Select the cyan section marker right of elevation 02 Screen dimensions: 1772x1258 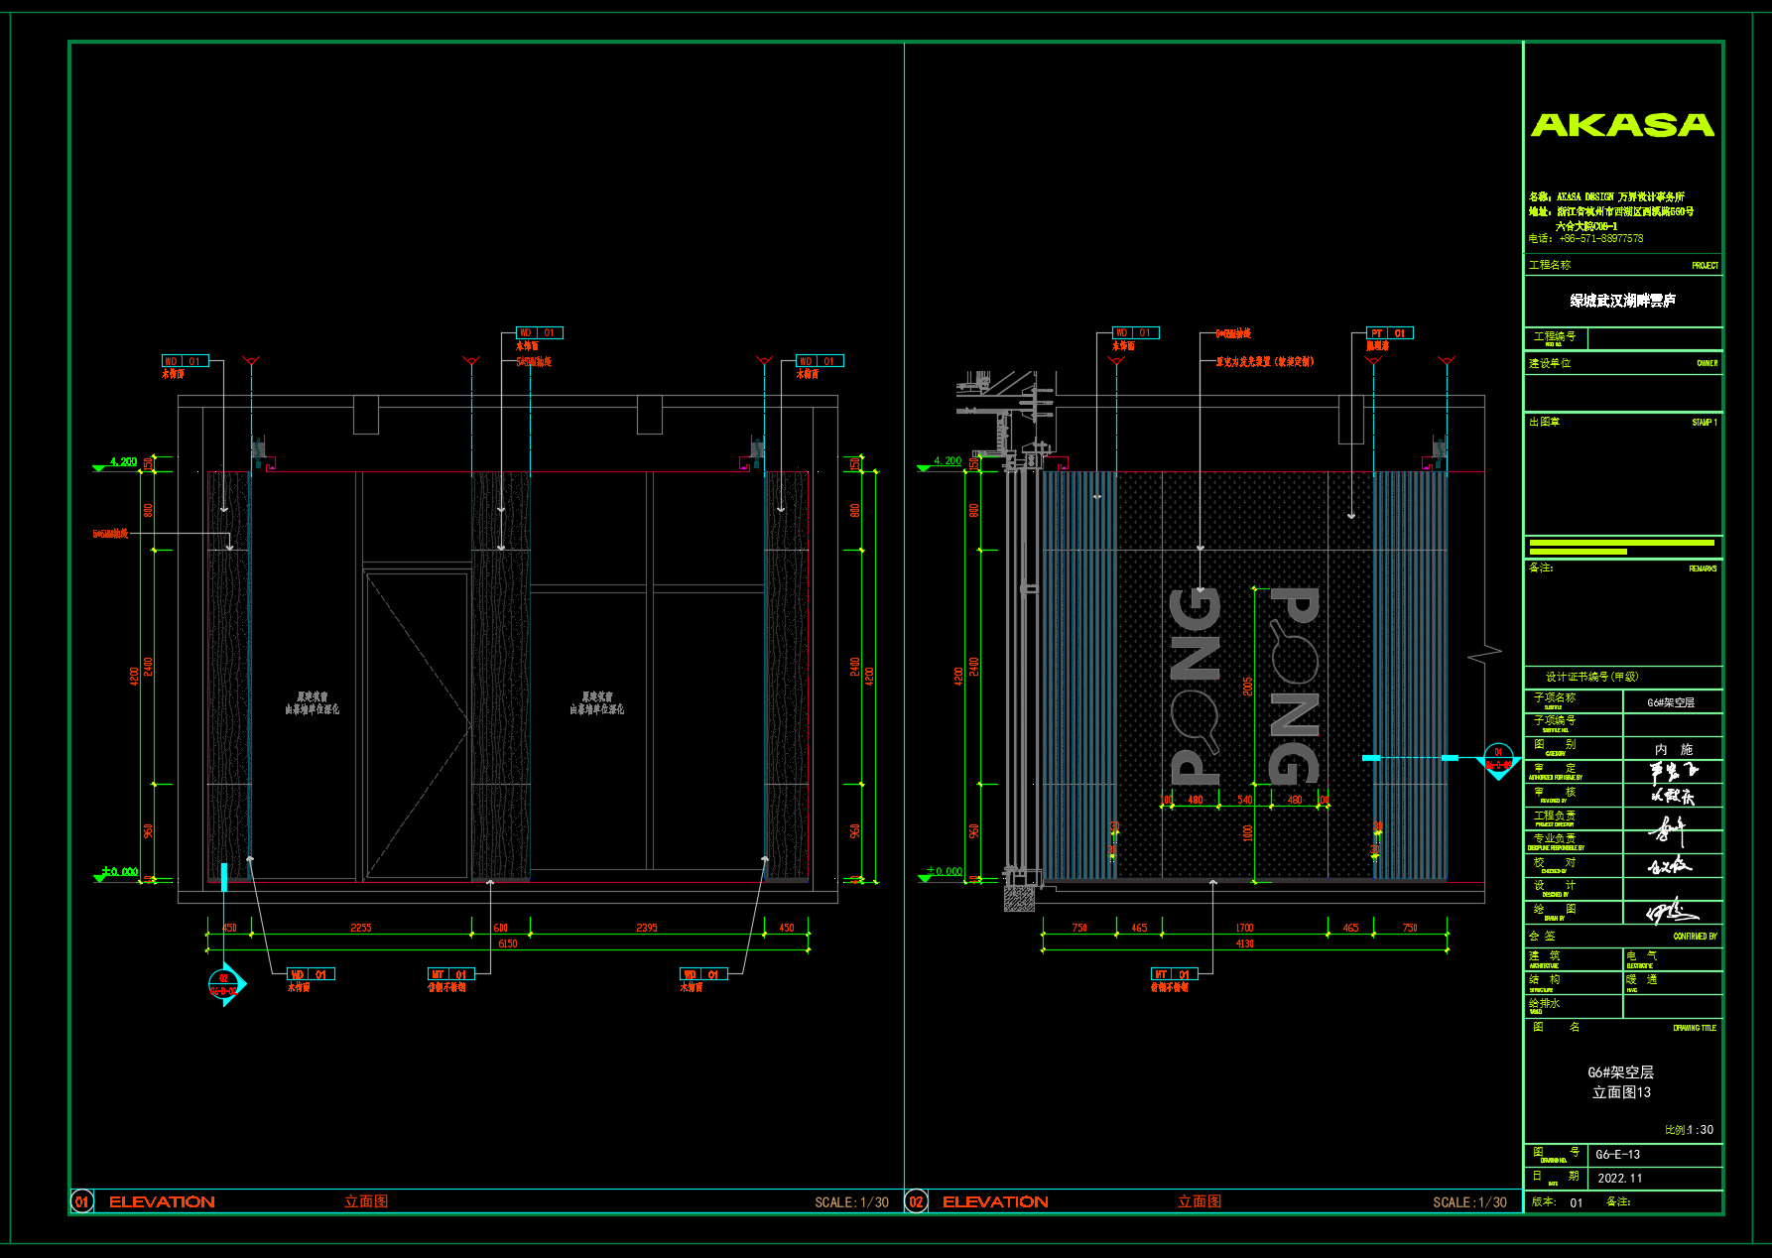[x=1498, y=761]
